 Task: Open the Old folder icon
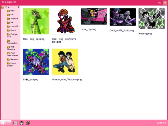click(x=8, y=15)
